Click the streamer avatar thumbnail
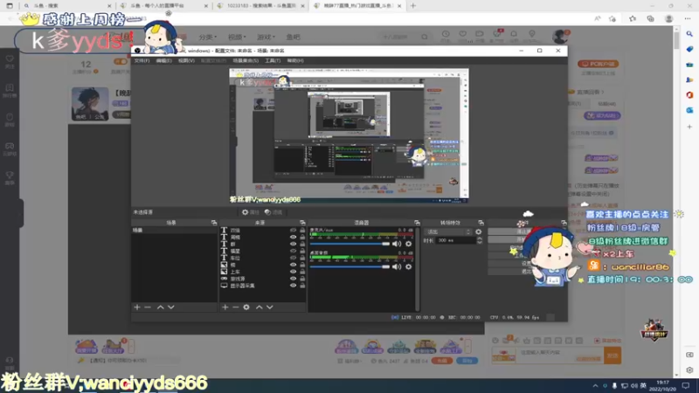Viewport: 699px width, 393px height. [90, 104]
